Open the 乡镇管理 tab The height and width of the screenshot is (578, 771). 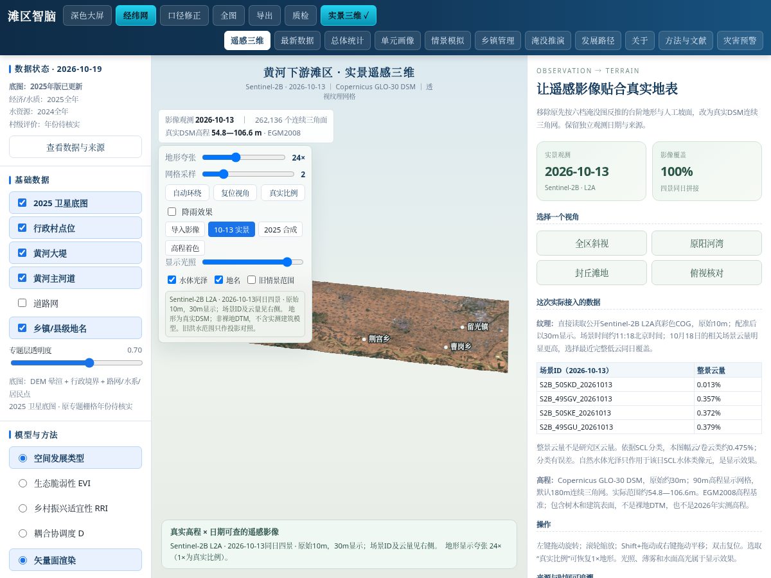498,40
